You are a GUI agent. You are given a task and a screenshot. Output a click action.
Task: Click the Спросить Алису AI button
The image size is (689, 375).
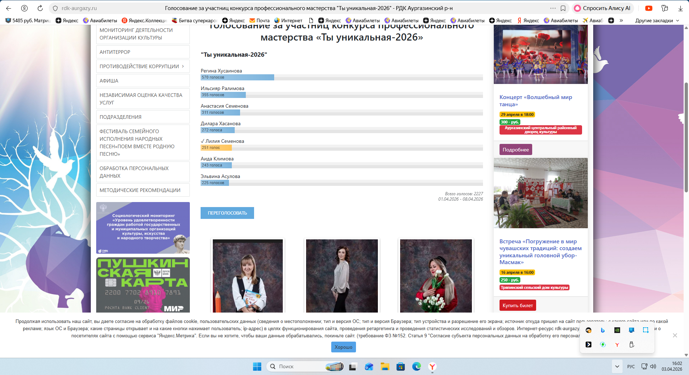[603, 8]
